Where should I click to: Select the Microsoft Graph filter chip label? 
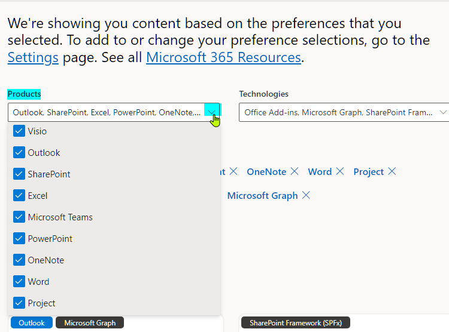263,196
